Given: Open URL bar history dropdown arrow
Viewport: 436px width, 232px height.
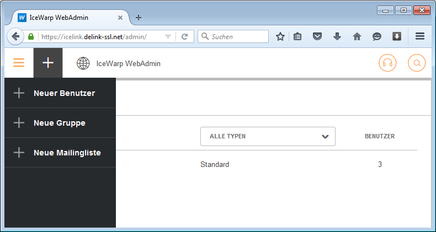Looking at the screenshot, I should tap(168, 37).
